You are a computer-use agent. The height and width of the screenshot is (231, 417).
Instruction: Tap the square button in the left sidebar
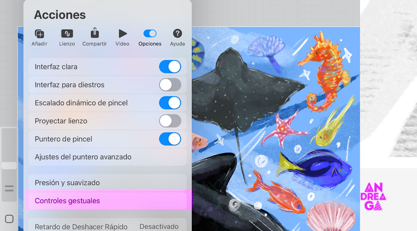(x=9, y=219)
